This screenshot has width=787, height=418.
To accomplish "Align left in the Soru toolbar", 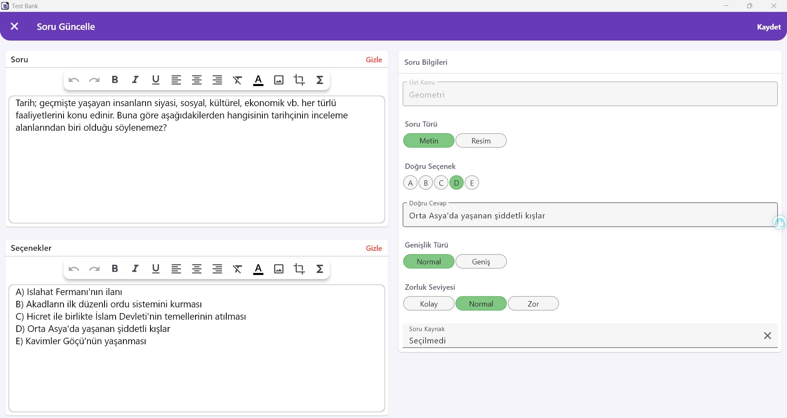I will pyautogui.click(x=176, y=80).
